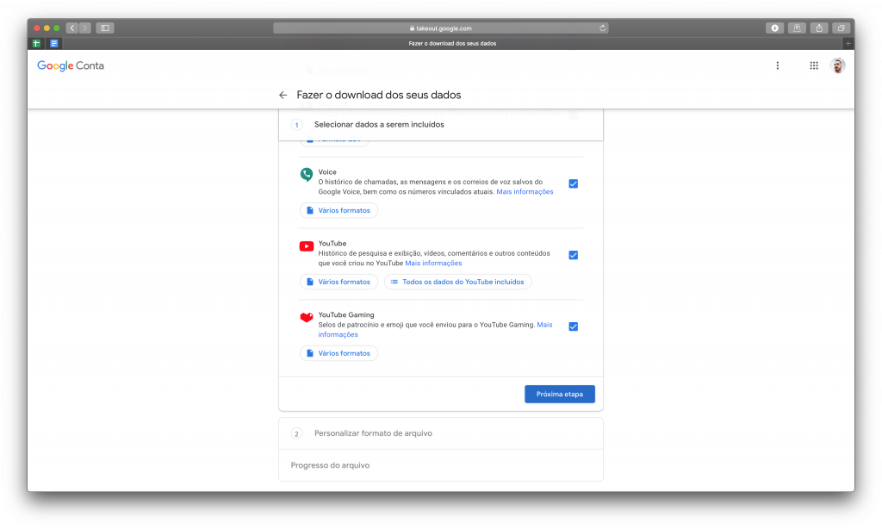This screenshot has width=882, height=528.
Task: Show all tabs overview
Action: coord(841,28)
